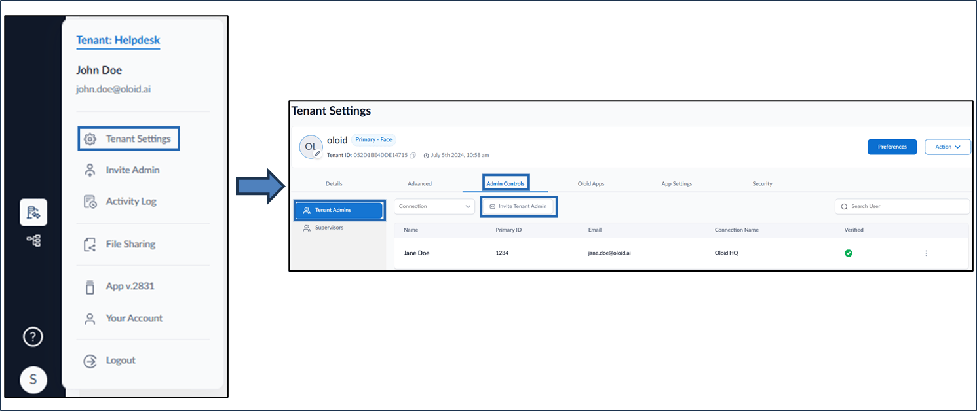Click the Tenant: Helpdesk link
The image size is (977, 411).
pos(118,40)
